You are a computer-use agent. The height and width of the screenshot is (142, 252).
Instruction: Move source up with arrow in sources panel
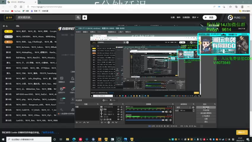[113, 122]
